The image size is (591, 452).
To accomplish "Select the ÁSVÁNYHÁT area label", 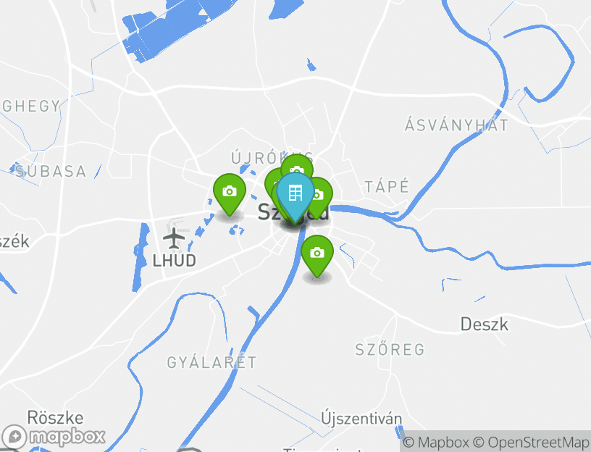I will click(456, 125).
